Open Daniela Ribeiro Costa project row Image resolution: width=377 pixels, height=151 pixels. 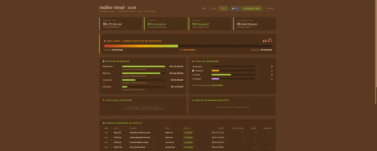tap(187, 142)
